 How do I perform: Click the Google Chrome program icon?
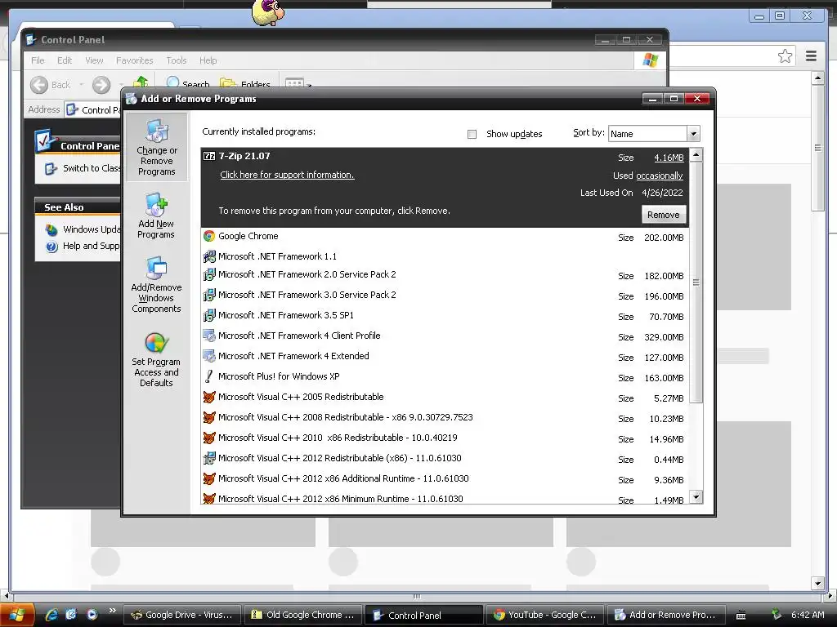click(209, 236)
